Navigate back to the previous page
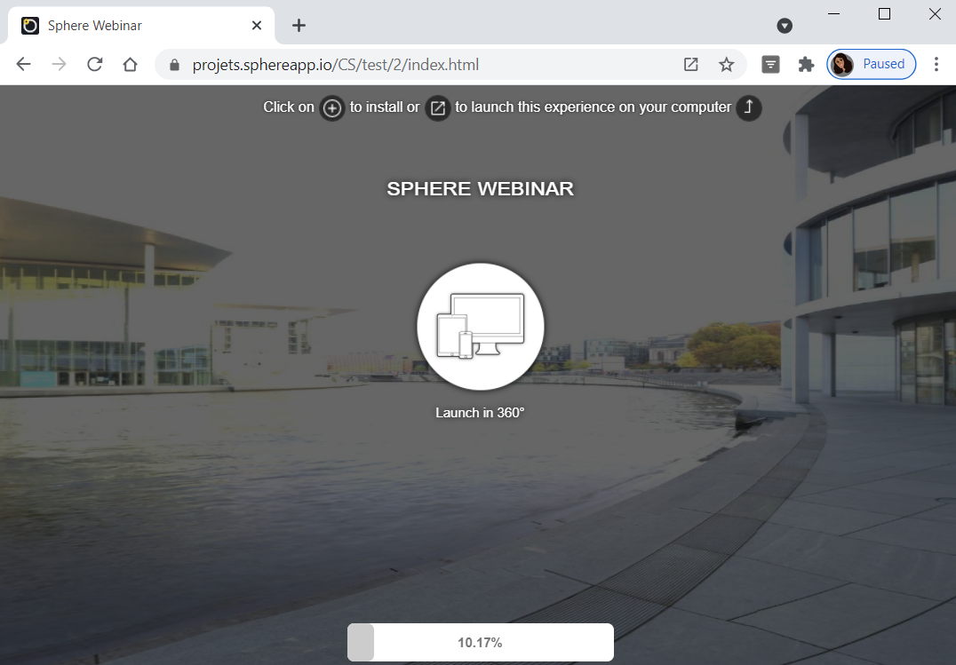This screenshot has width=956, height=665. click(24, 65)
